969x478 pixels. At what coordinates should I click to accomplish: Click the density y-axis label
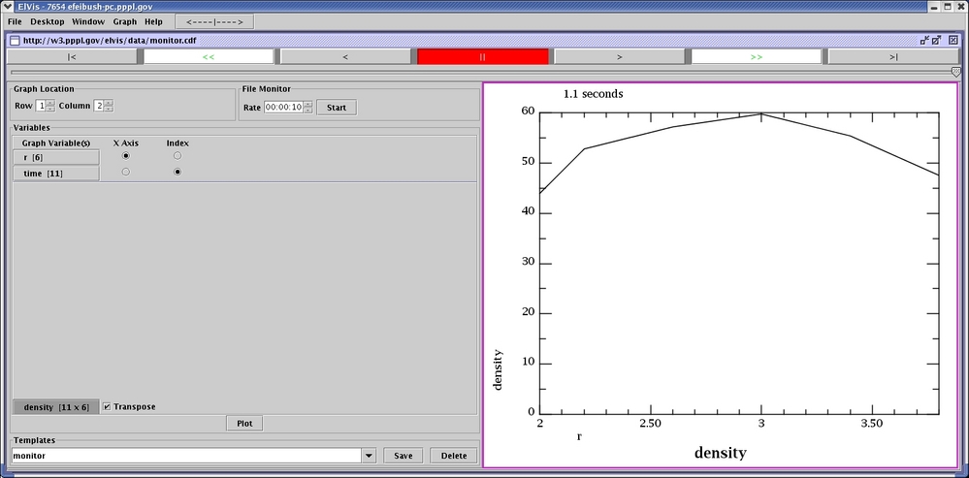point(498,369)
